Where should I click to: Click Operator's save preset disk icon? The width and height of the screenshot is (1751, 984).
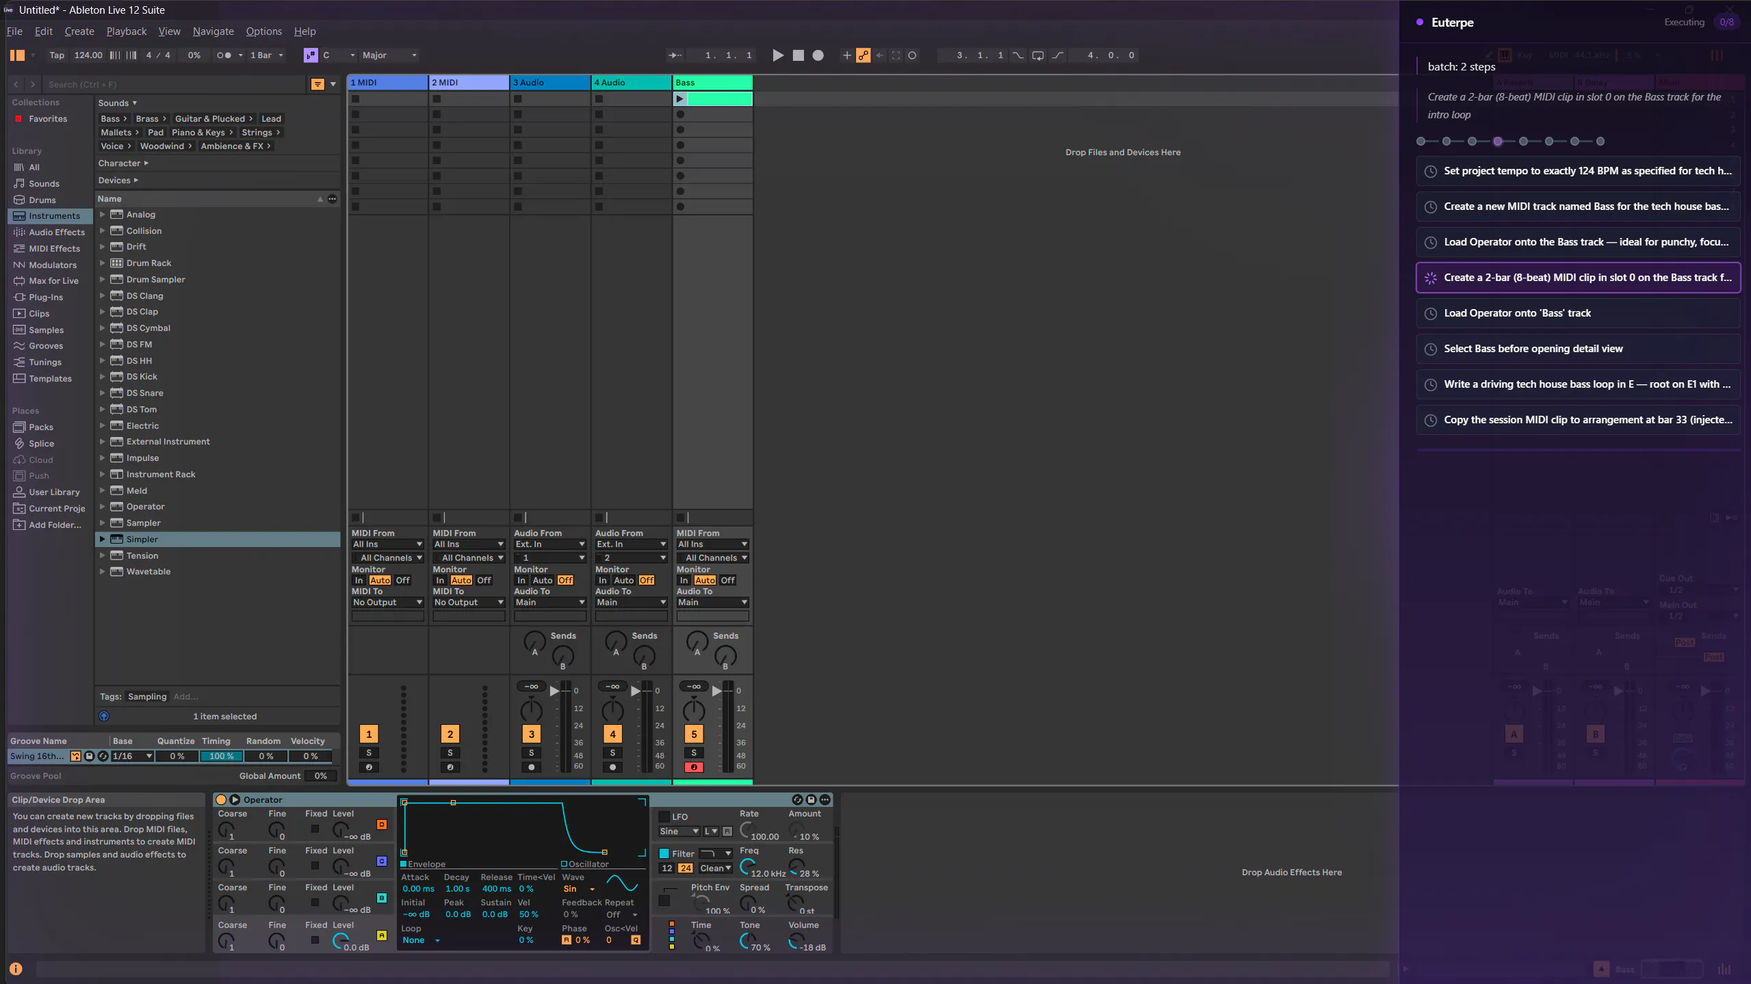pos(811,799)
